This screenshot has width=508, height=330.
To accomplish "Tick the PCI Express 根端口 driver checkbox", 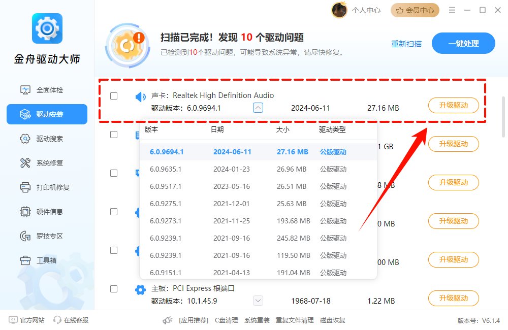I will [114, 289].
